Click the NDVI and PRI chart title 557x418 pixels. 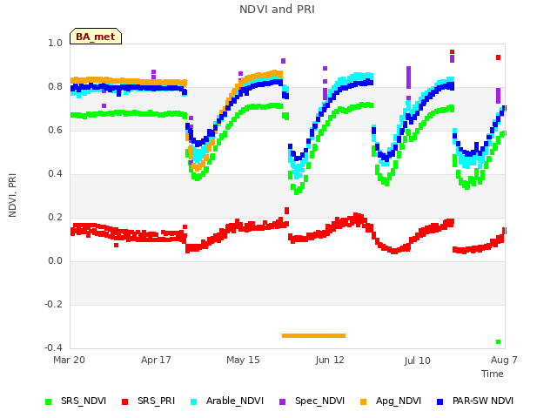(x=277, y=10)
